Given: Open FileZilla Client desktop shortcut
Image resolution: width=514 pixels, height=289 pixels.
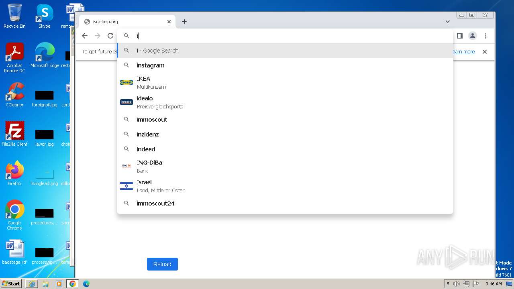Looking at the screenshot, I should click(x=14, y=134).
